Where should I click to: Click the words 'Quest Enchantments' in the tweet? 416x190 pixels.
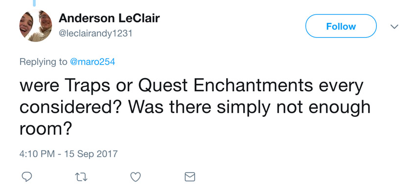point(226,86)
